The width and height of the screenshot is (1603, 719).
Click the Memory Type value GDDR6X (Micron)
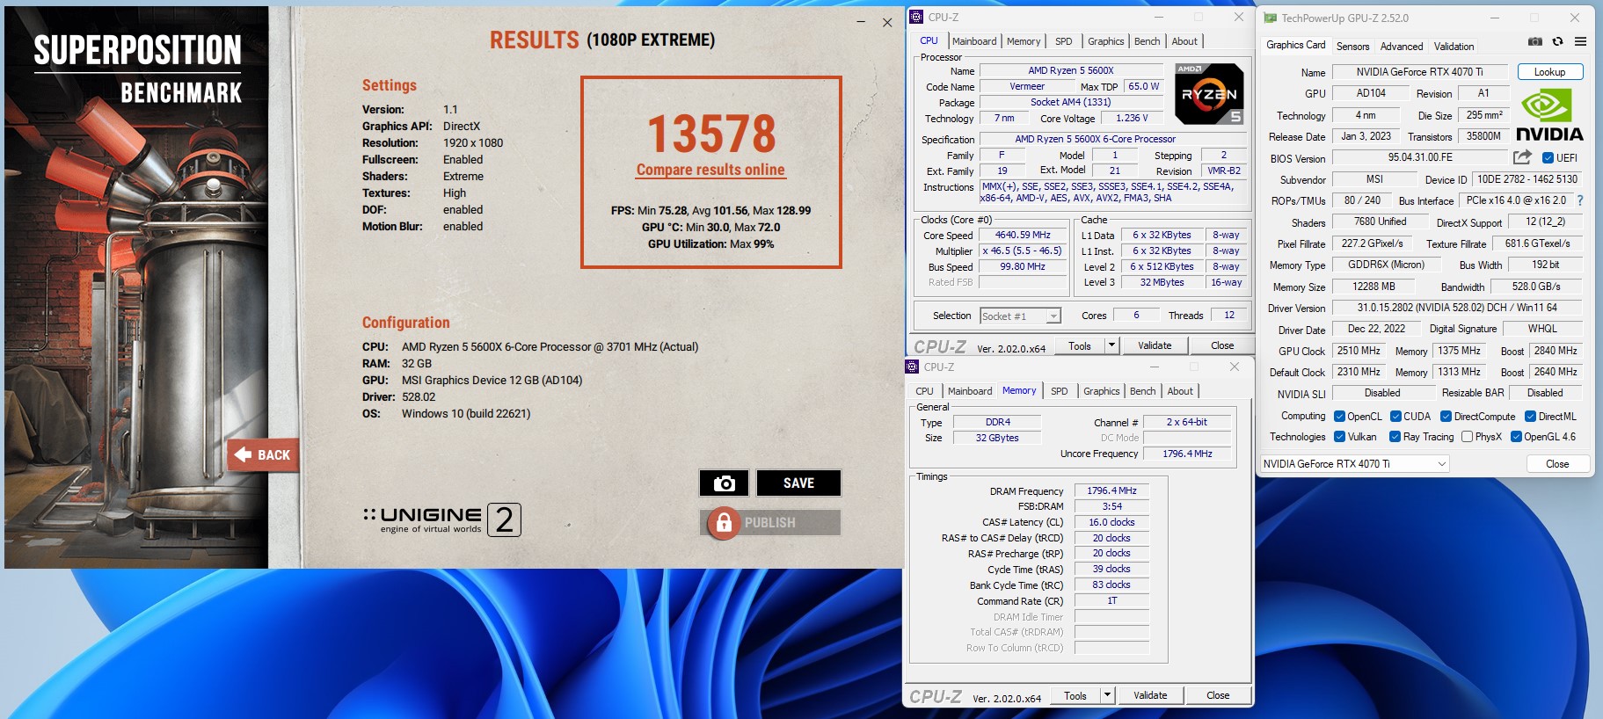pyautogui.click(x=1386, y=265)
